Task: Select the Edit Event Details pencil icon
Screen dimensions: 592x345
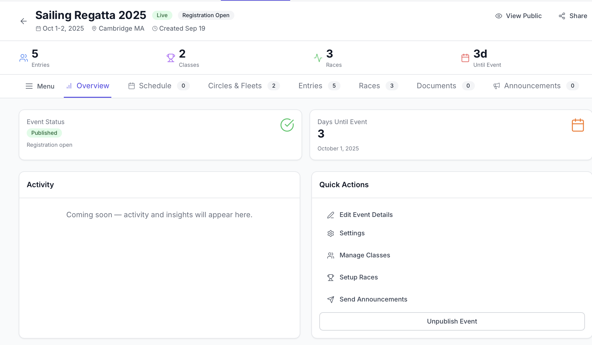Action: click(330, 215)
